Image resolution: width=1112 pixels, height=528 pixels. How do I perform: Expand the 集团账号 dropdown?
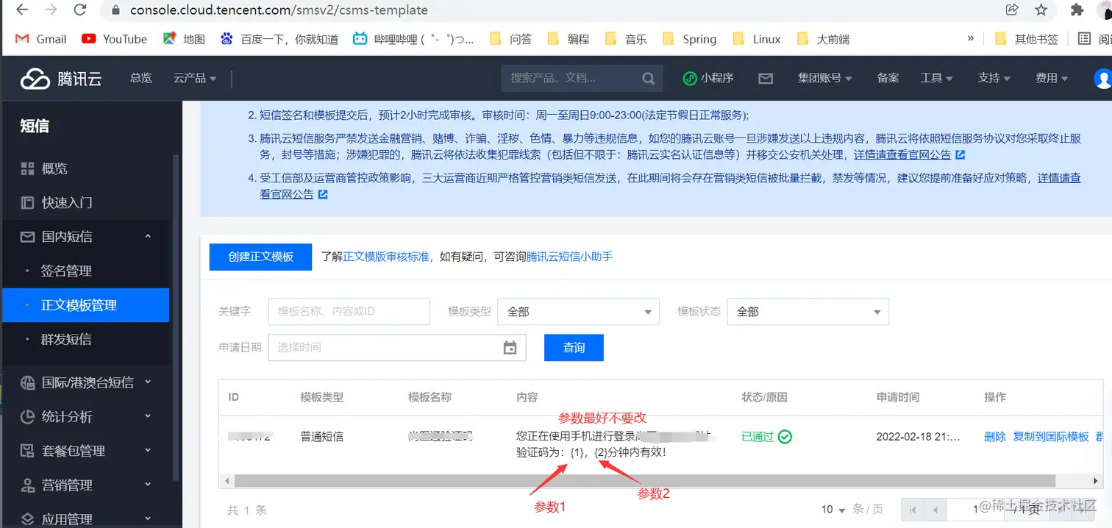pyautogui.click(x=825, y=78)
